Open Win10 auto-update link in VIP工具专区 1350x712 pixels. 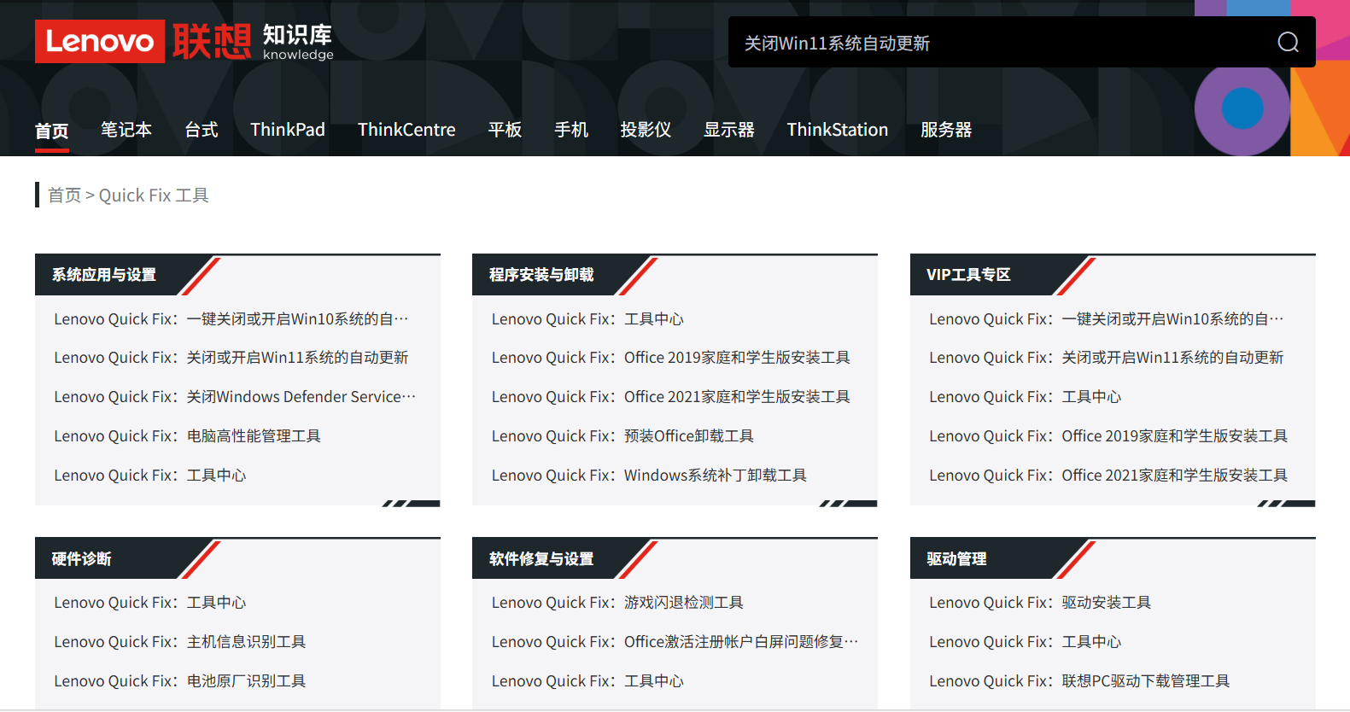[x=1107, y=319]
